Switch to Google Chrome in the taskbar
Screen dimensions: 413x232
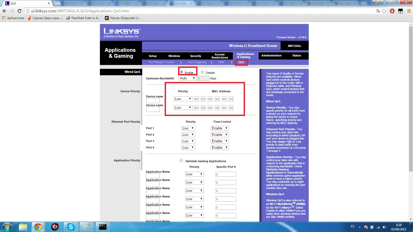[38, 227]
